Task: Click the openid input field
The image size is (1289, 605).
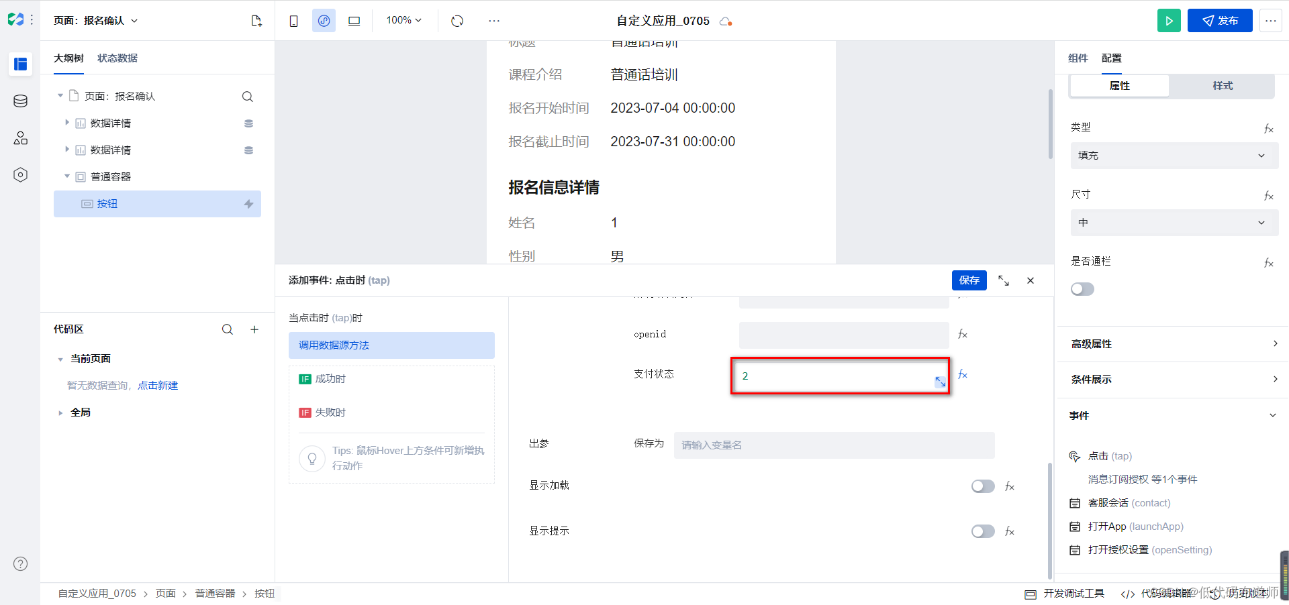Action: click(844, 335)
